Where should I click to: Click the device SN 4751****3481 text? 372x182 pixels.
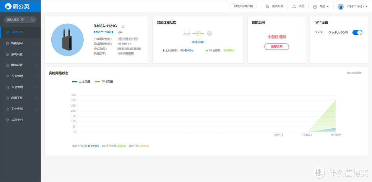click(x=103, y=32)
